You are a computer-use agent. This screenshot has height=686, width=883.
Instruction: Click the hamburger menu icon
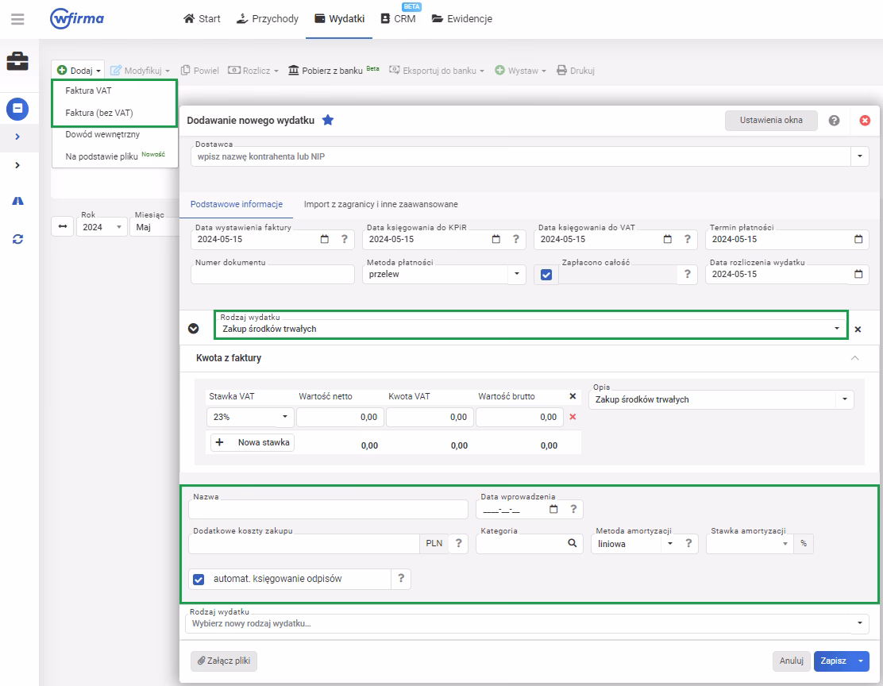point(17,18)
